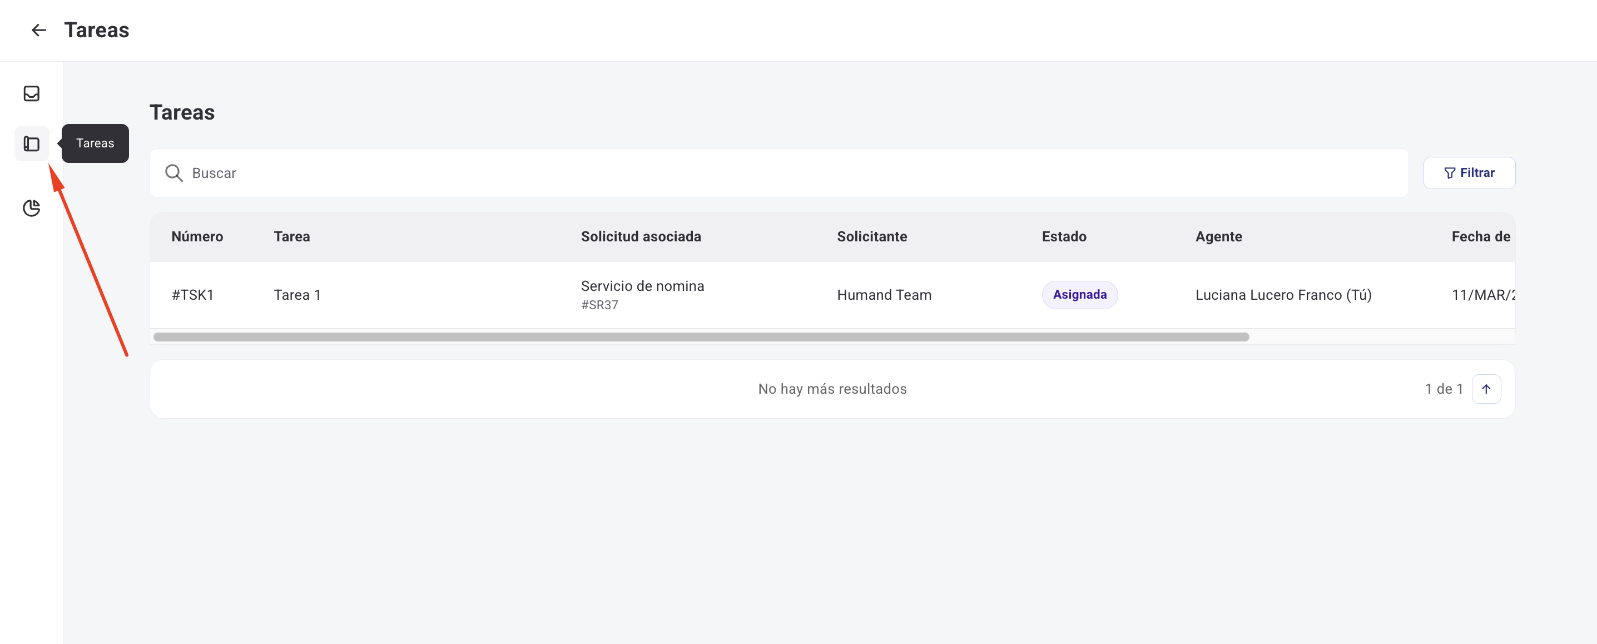Select the Tareas page heading
This screenshot has height=644, width=1597.
(x=182, y=112)
